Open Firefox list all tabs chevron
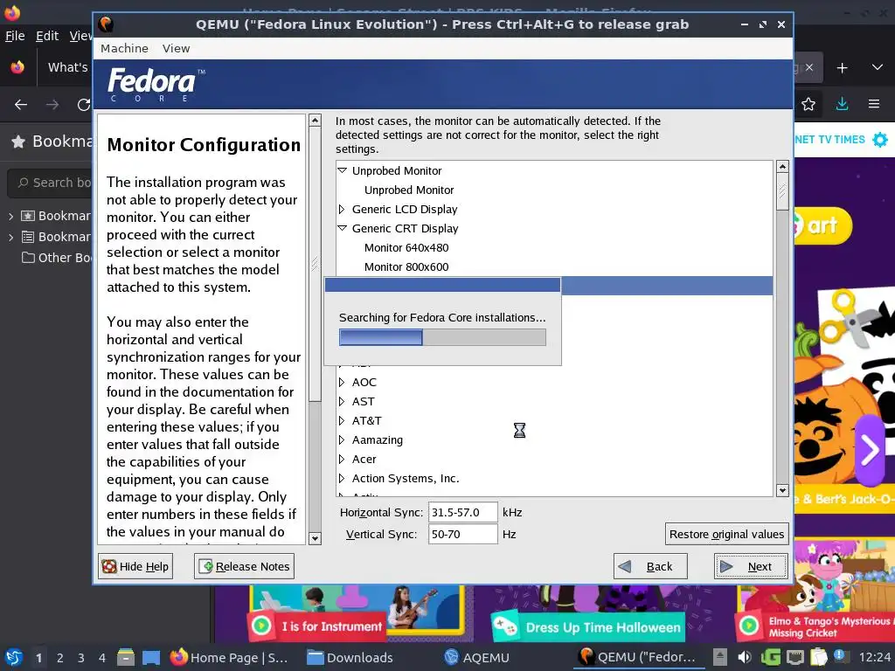Image resolution: width=895 pixels, height=671 pixels. click(878, 67)
